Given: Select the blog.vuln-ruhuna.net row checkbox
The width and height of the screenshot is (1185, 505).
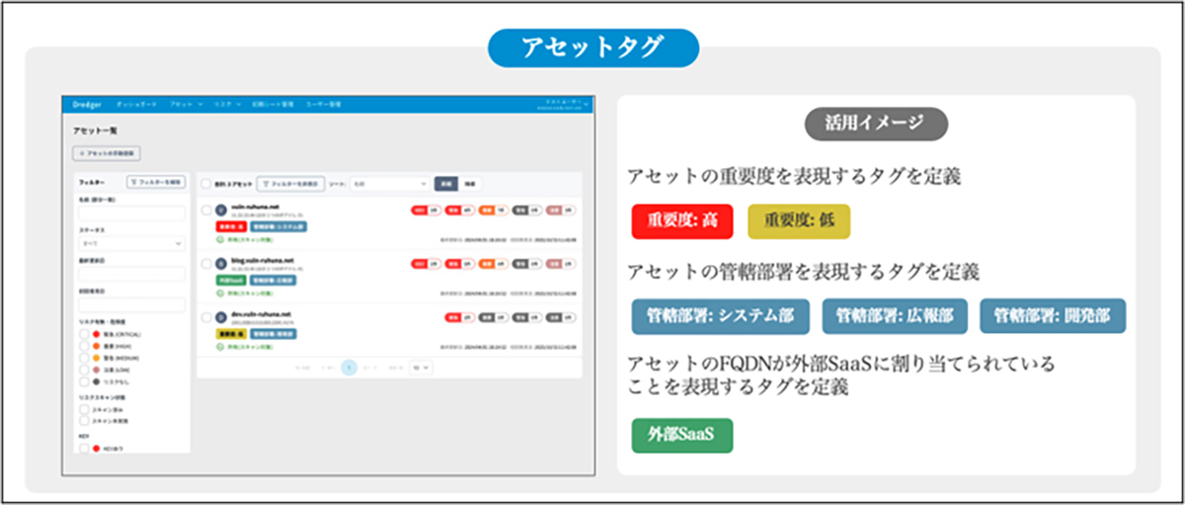Looking at the screenshot, I should pyautogui.click(x=206, y=264).
